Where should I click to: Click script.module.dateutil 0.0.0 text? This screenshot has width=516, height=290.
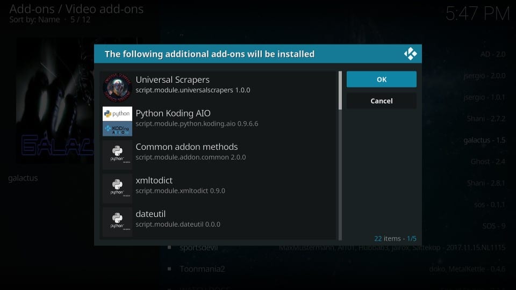point(178,224)
